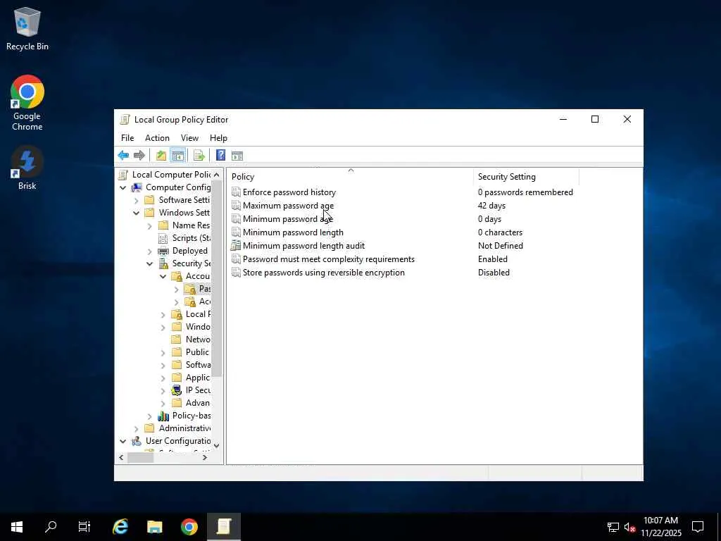Select the Network List Manager Policies tree item
The height and width of the screenshot is (541, 721).
198,339
